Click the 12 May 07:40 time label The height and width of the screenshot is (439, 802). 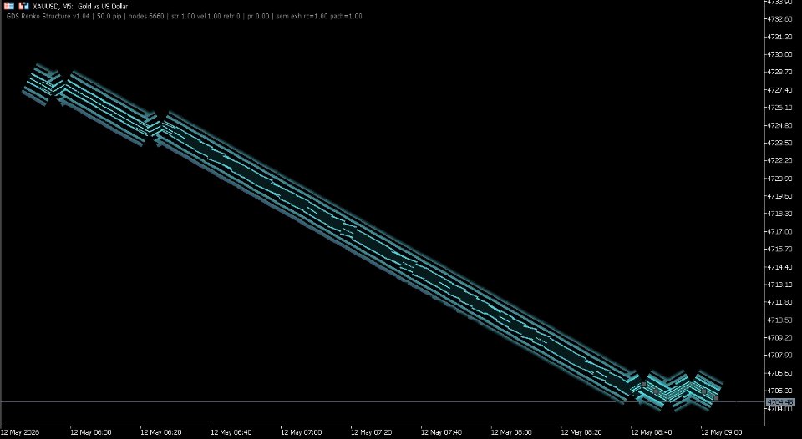[441, 432]
